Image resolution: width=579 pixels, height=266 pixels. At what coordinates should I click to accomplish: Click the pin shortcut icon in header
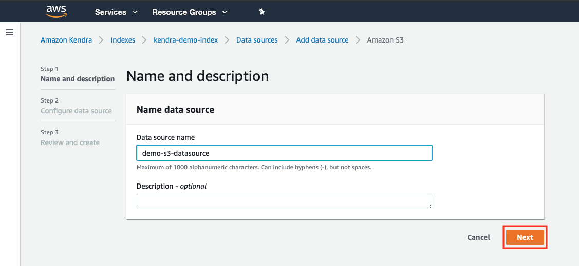coord(262,12)
